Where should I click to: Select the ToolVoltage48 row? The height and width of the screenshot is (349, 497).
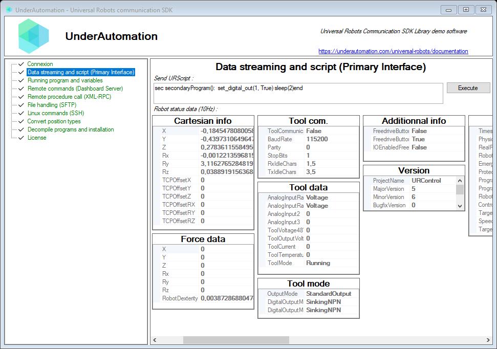309,230
